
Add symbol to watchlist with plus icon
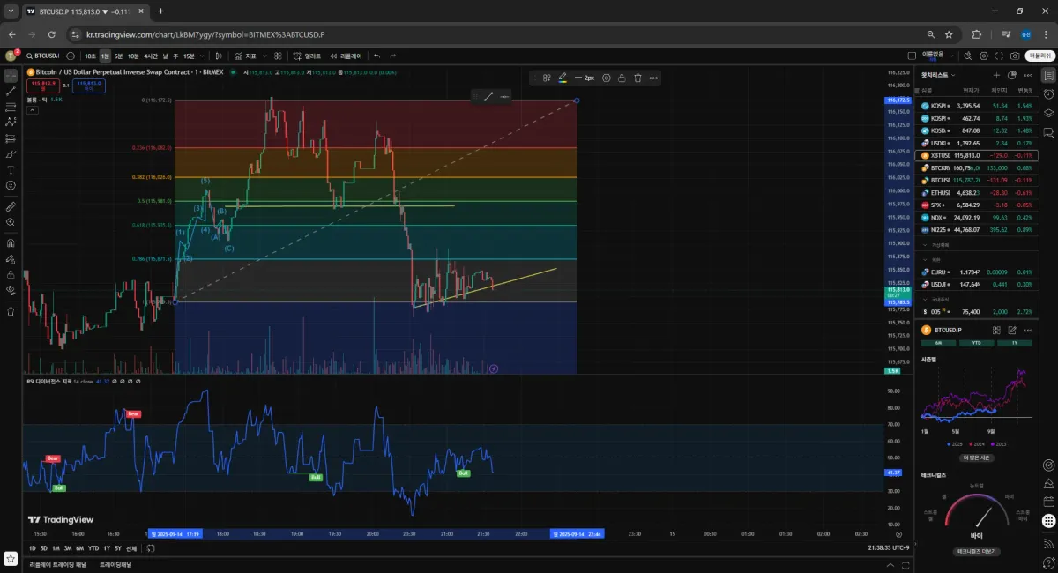996,75
